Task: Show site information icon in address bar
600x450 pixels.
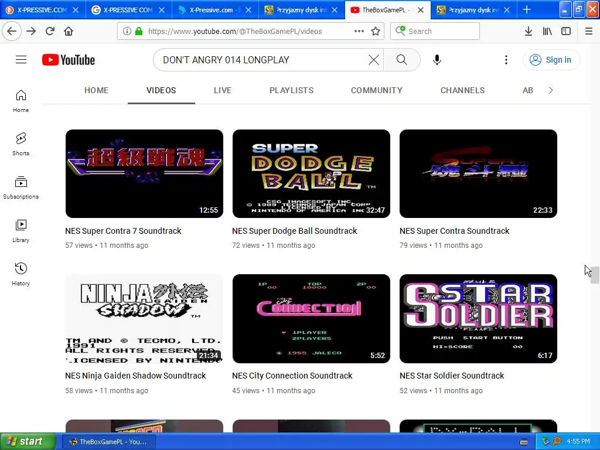Action: [x=127, y=32]
